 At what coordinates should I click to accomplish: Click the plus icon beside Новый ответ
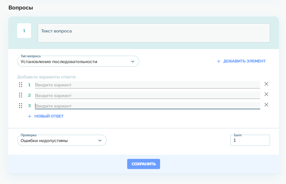[x=30, y=116]
